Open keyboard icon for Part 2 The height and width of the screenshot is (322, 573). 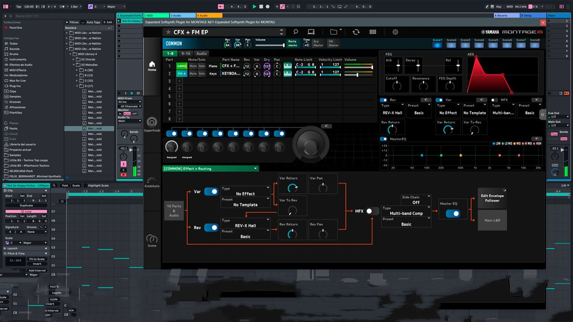[287, 74]
